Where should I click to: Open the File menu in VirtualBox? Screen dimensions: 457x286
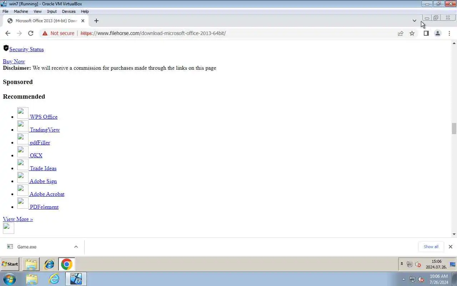pyautogui.click(x=5, y=11)
